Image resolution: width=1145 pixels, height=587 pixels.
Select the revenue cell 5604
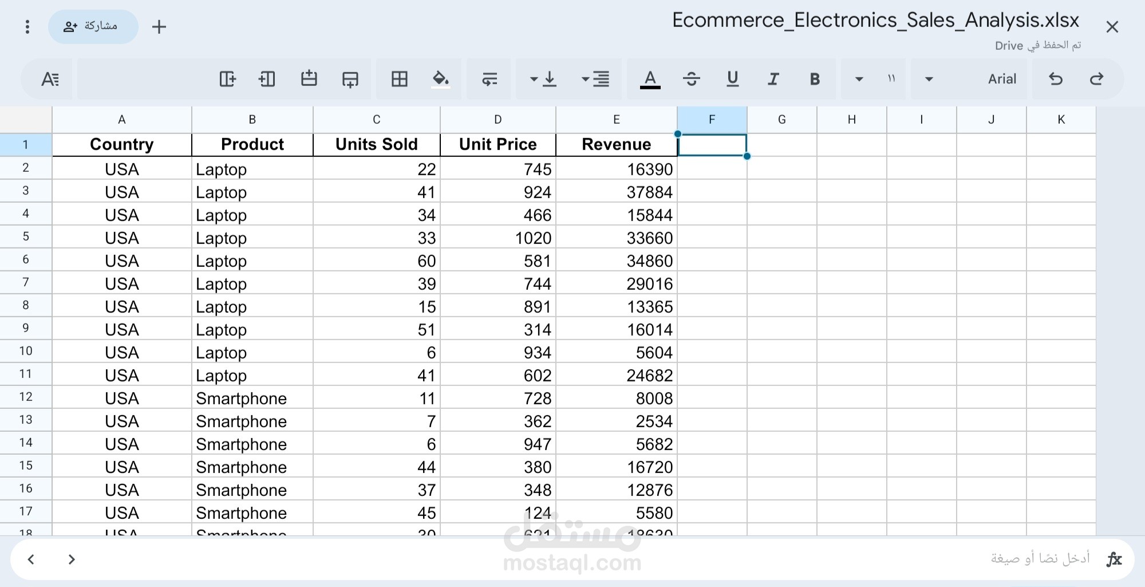[x=617, y=352]
